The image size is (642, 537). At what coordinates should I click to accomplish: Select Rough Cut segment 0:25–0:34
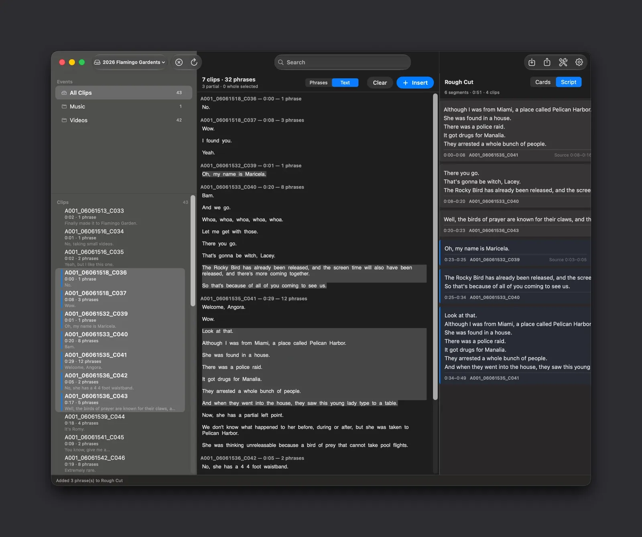coord(515,287)
